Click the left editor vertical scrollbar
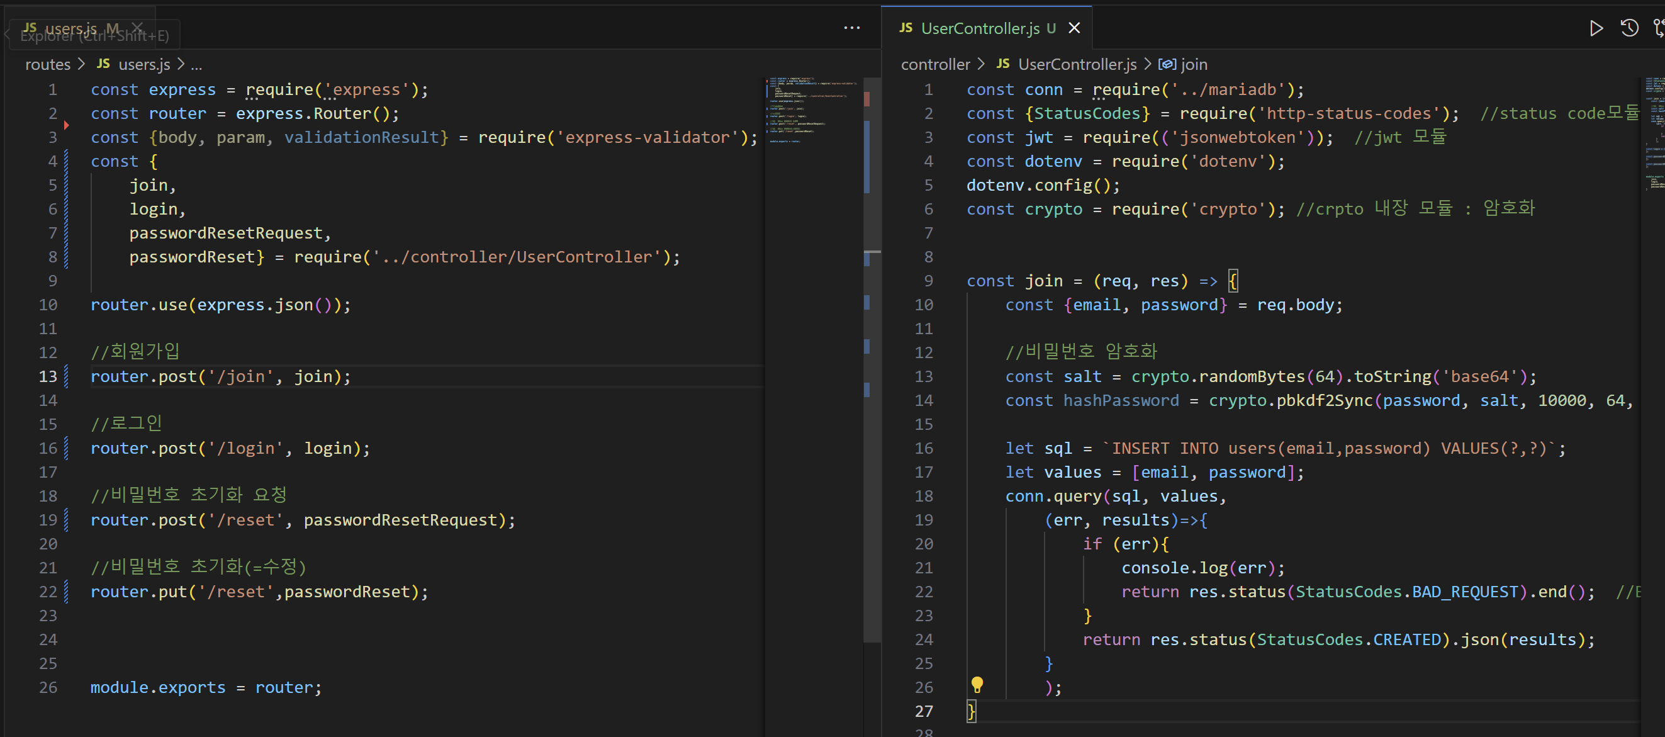This screenshot has width=1665, height=737. pos(872,361)
